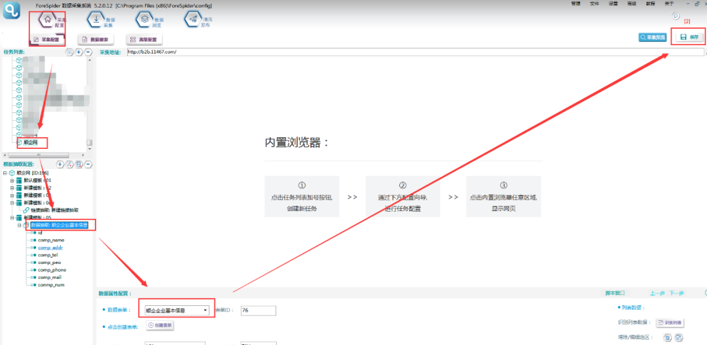The width and height of the screenshot is (707, 345).
Task: Collapse the 顺企网 [ID:196] root node
Action: pyautogui.click(x=5, y=172)
